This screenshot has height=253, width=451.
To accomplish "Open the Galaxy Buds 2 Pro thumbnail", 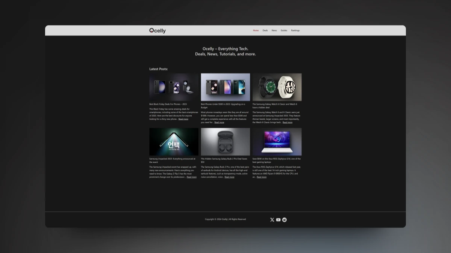I will tap(225, 142).
